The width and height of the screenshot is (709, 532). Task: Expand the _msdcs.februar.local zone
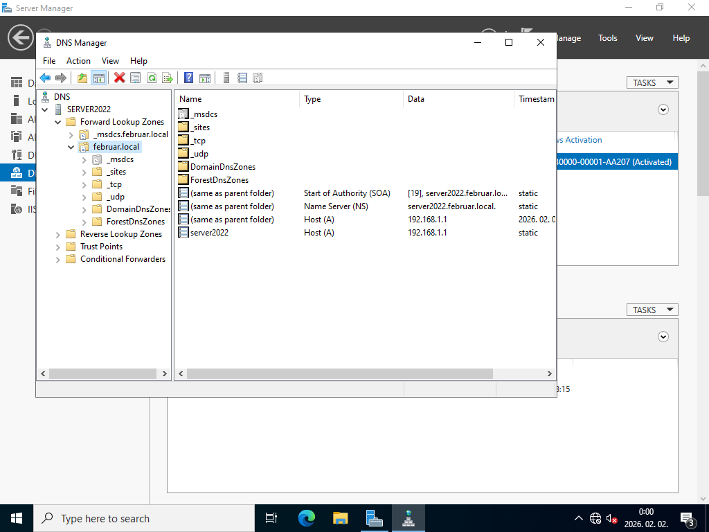(71, 134)
